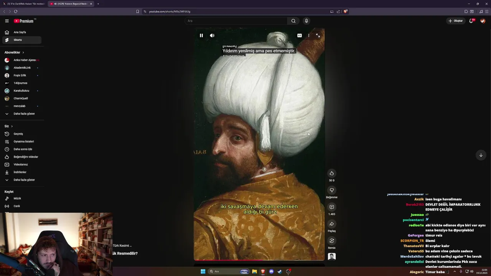Open Oynatma listeleri playlists
This screenshot has width=491, height=276.
(22, 141)
